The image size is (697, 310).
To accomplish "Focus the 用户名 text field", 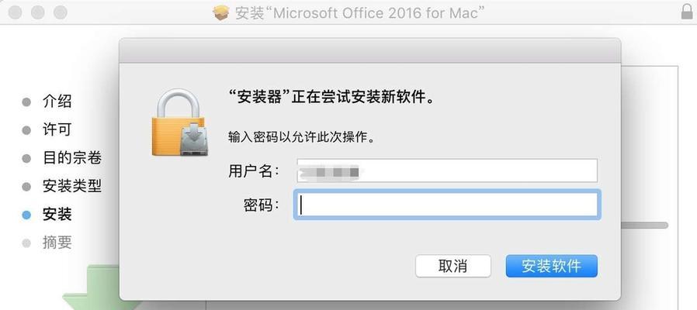I will (x=447, y=170).
